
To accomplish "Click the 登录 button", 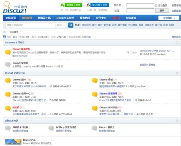I will [162, 11].
